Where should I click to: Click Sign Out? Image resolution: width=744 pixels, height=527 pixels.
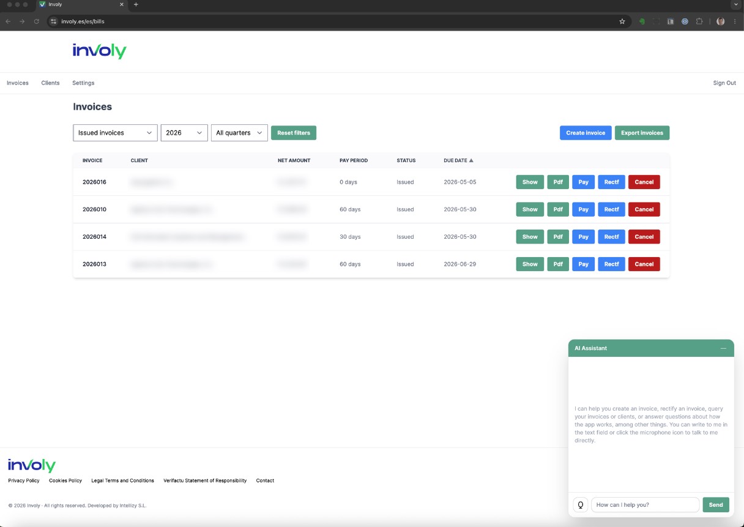point(724,83)
